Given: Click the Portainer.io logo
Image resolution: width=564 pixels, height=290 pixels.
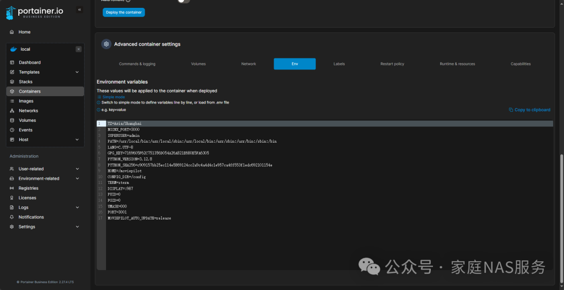Looking at the screenshot, I should 34,13.
